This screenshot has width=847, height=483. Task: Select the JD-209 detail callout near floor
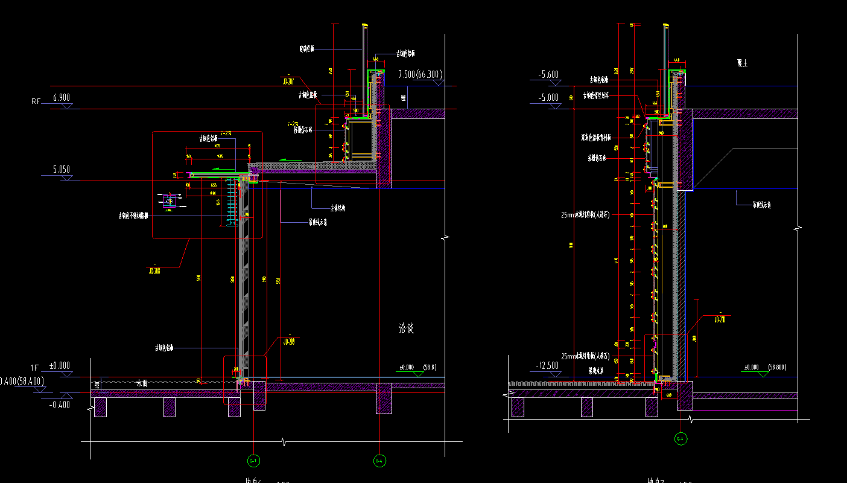pos(288,341)
